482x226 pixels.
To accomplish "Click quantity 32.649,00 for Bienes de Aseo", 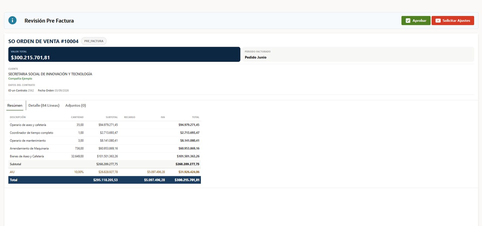I will point(77,156).
